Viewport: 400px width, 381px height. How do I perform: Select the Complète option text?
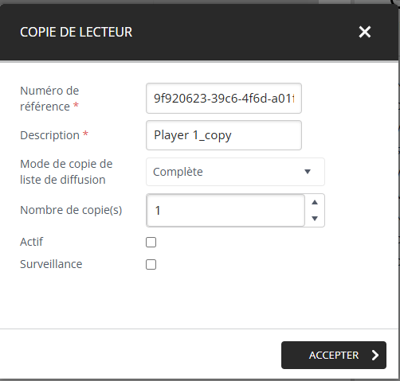tap(178, 172)
